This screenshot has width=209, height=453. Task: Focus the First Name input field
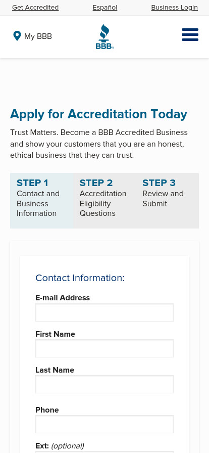[104, 348]
